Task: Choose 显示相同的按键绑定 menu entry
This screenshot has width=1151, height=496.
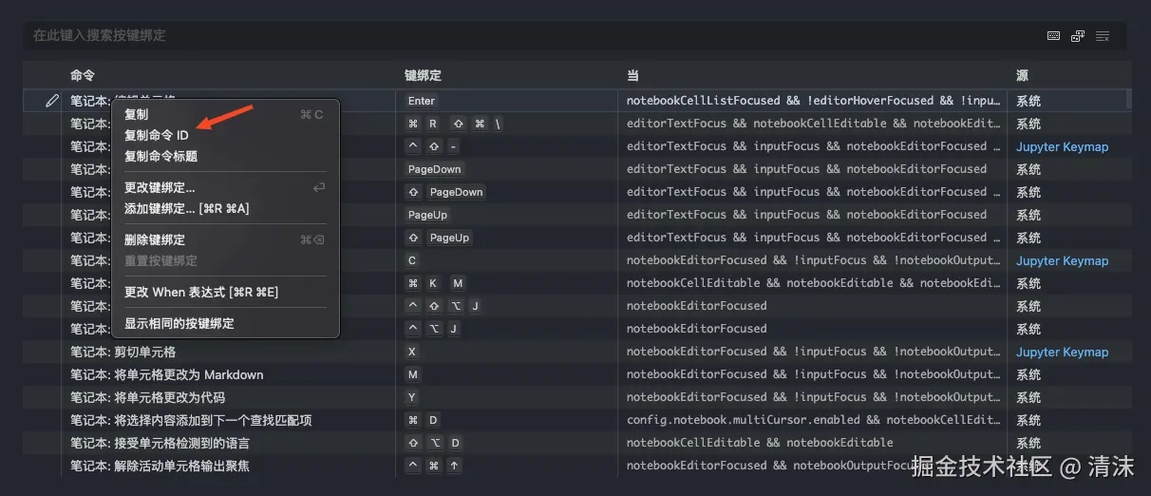Action: click(179, 323)
